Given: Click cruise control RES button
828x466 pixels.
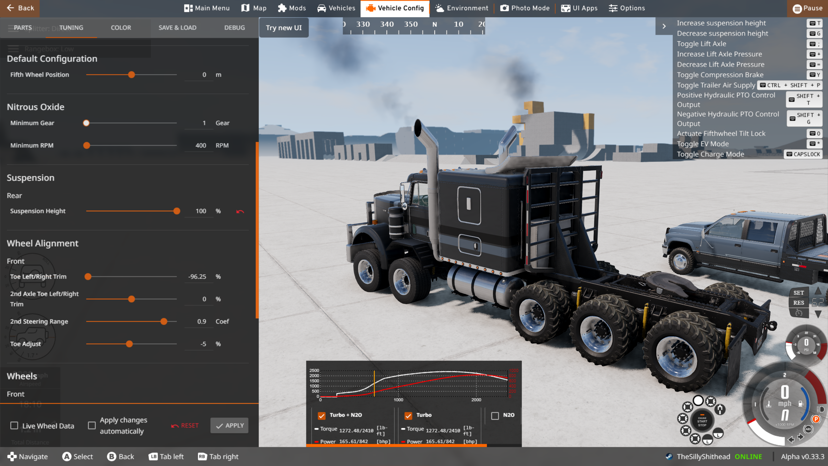Looking at the screenshot, I should point(799,303).
